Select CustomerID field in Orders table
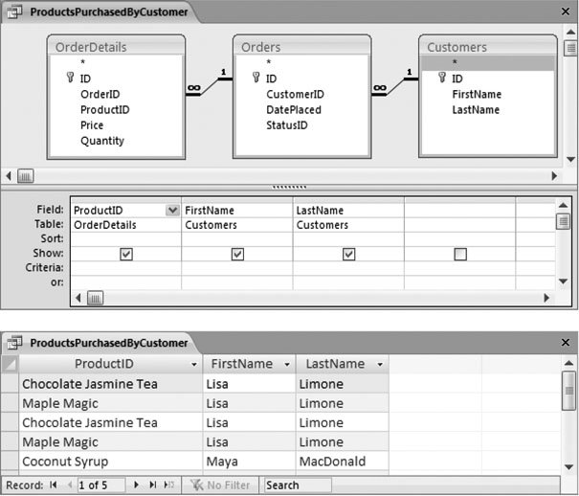579x496 pixels. click(295, 94)
